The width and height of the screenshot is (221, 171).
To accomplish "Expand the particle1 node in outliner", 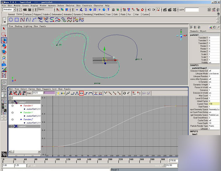I will coord(10,126).
